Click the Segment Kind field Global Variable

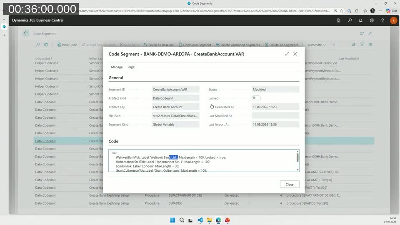coord(175,125)
